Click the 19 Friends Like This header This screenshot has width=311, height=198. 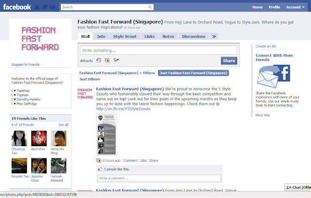[29, 119]
